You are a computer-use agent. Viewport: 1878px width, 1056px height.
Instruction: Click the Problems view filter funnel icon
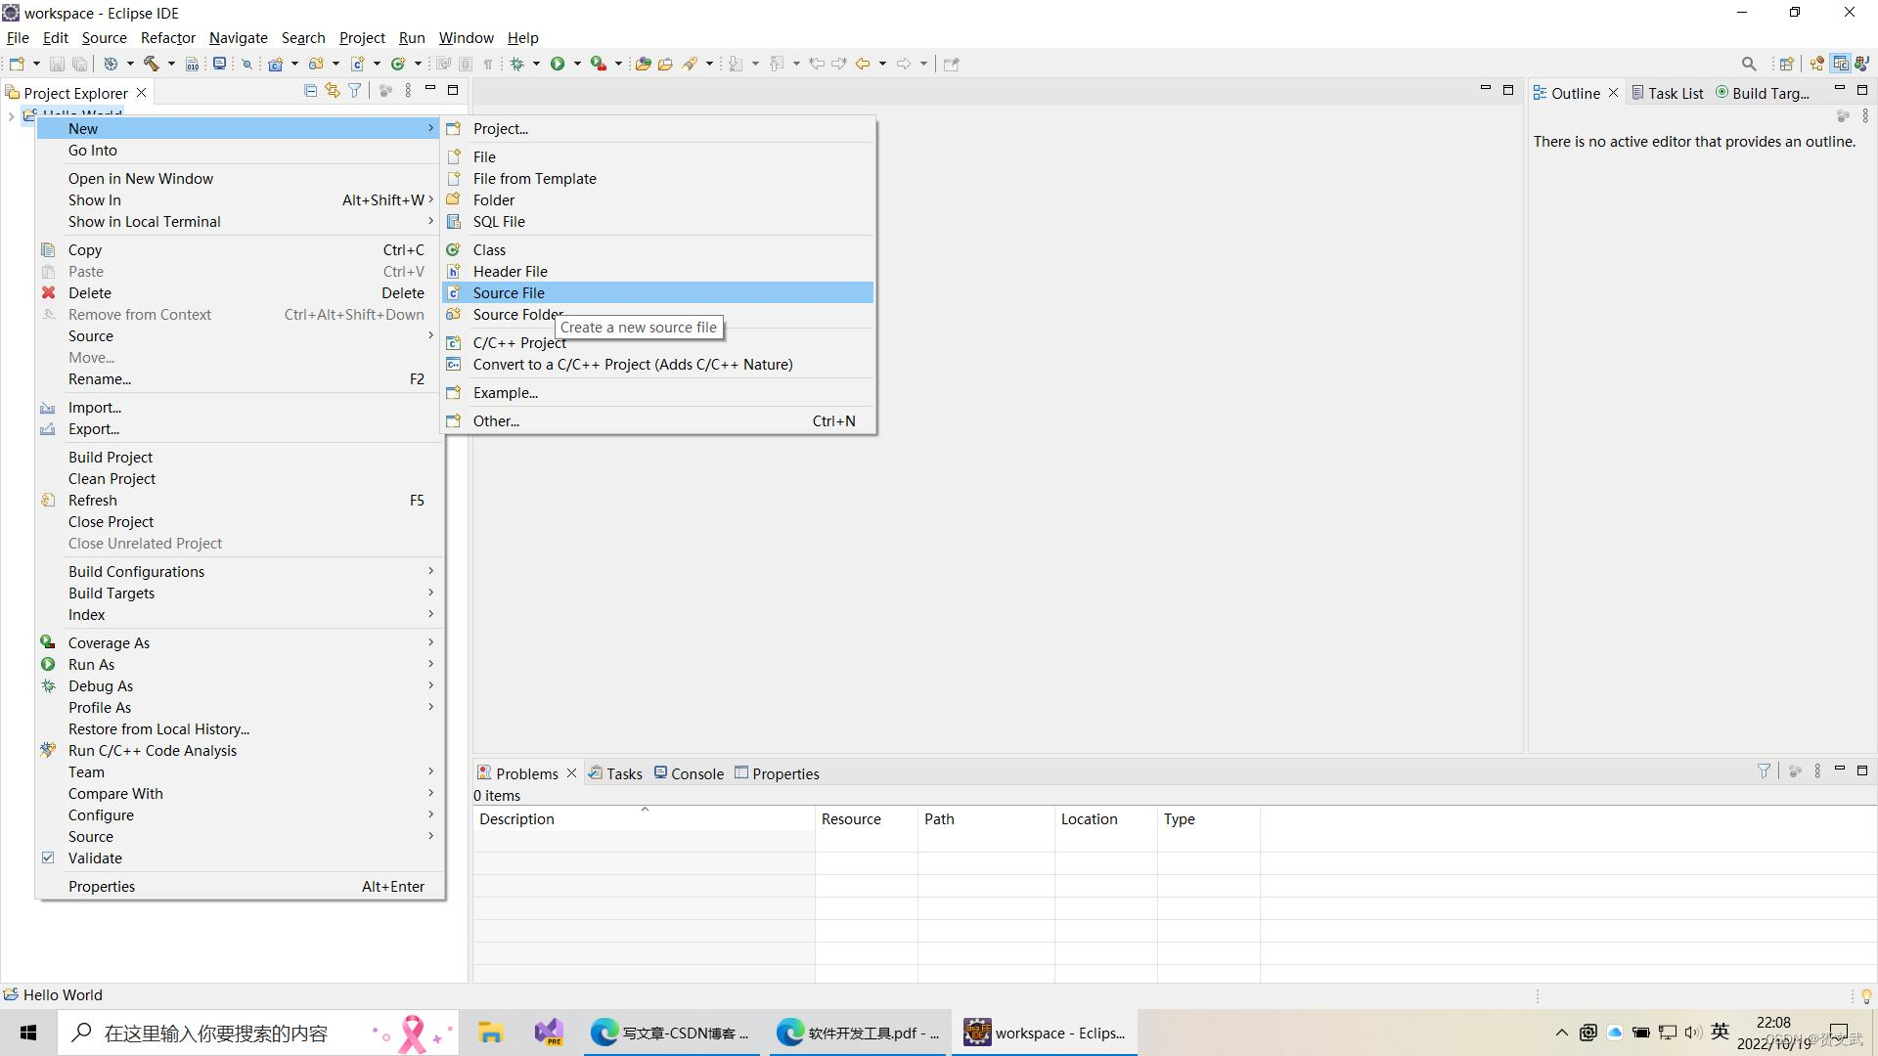[1764, 771]
